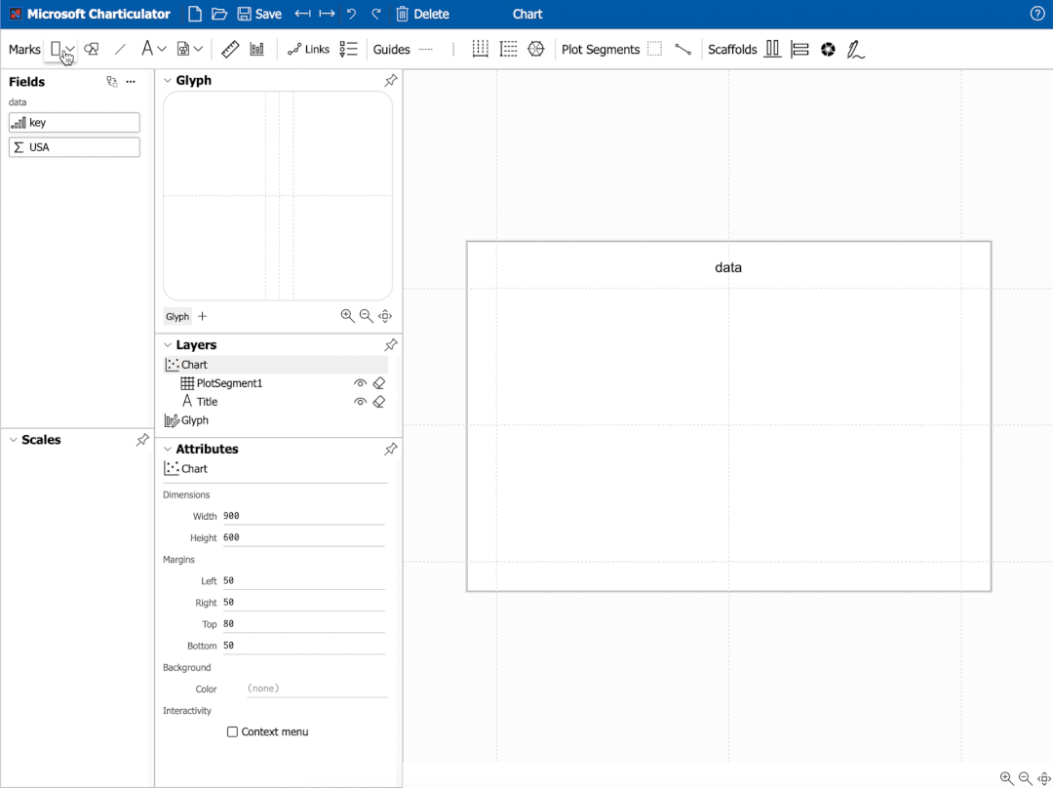Select the PlotSegment1 layer
The image size is (1053, 788).
point(229,383)
